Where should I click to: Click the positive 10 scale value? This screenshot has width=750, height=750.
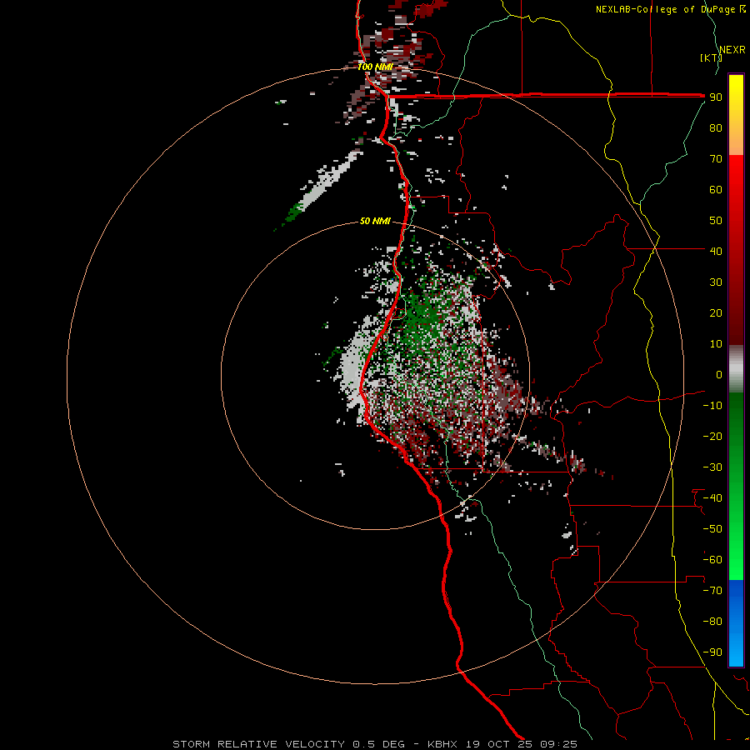pyautogui.click(x=716, y=344)
